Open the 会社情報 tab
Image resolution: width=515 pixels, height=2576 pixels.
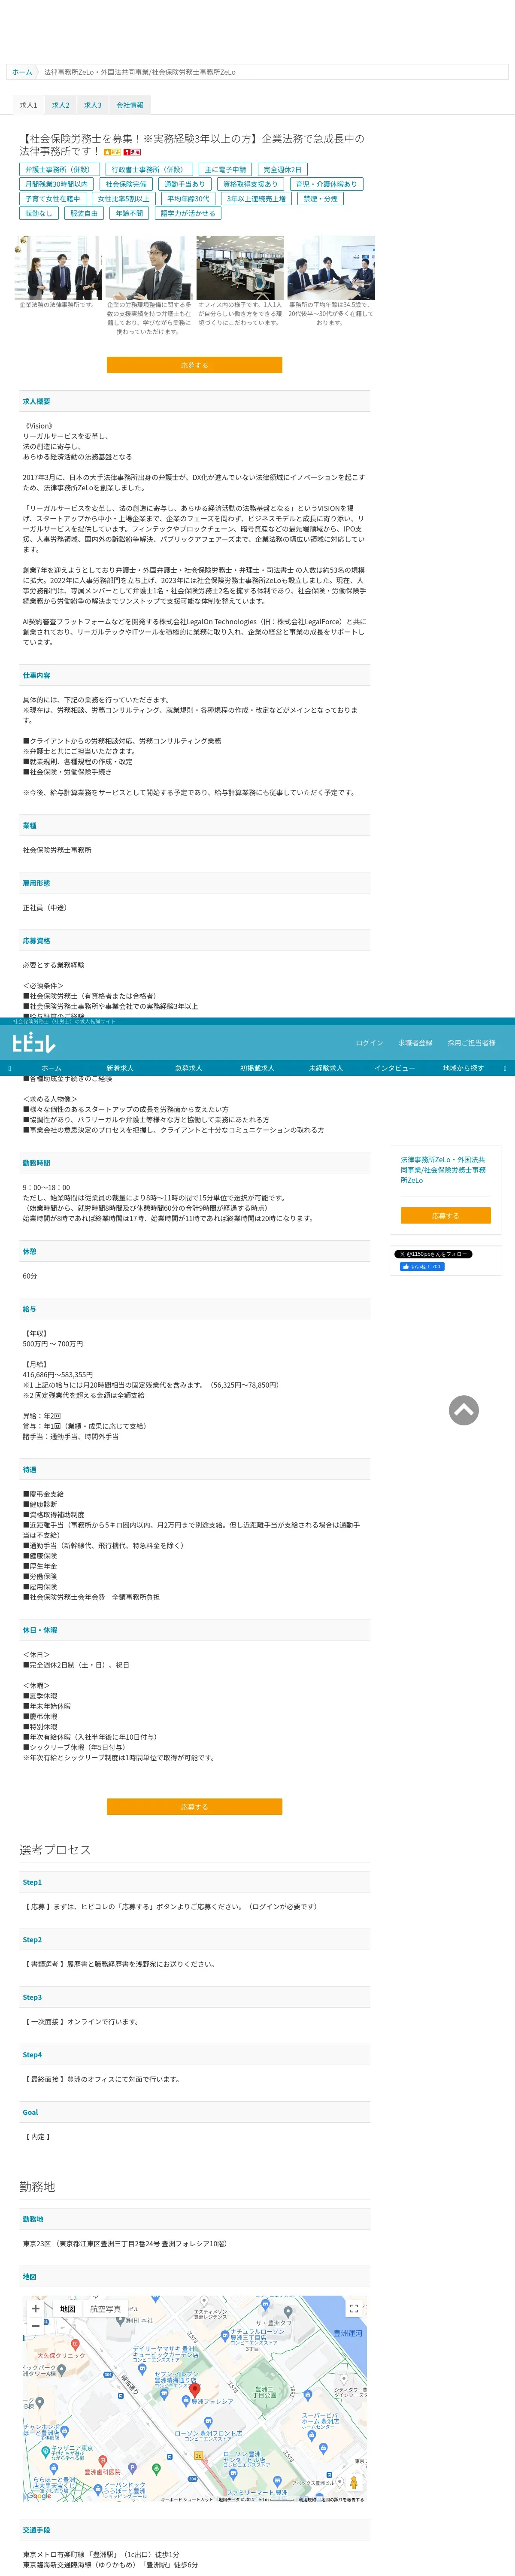(x=129, y=105)
